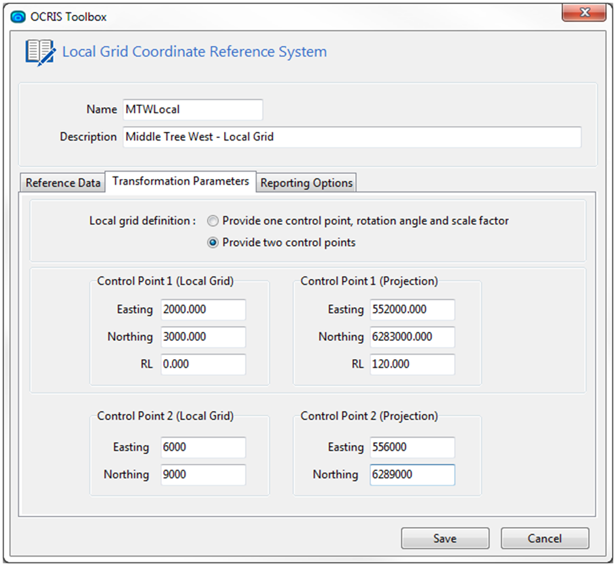Edit Control Point 1 Local Grid RL
616x567 pixels.
click(204, 364)
